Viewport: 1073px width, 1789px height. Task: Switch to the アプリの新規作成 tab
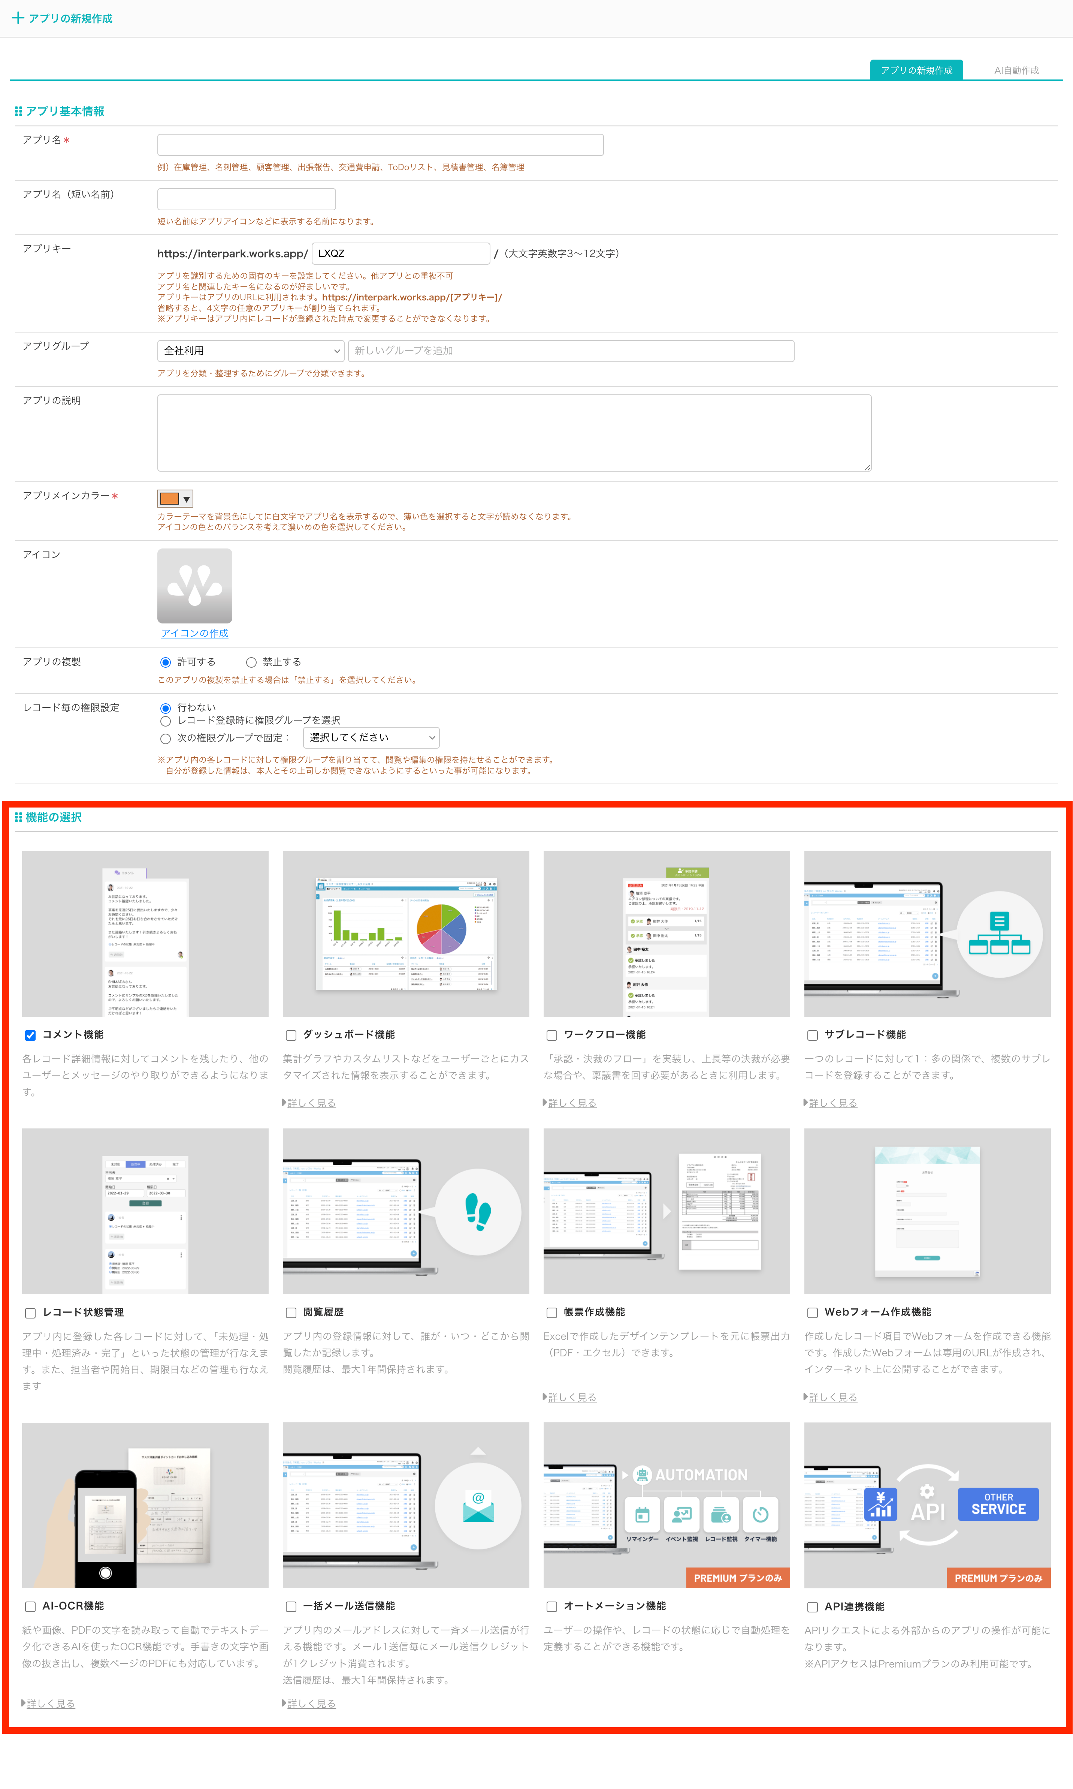point(916,70)
